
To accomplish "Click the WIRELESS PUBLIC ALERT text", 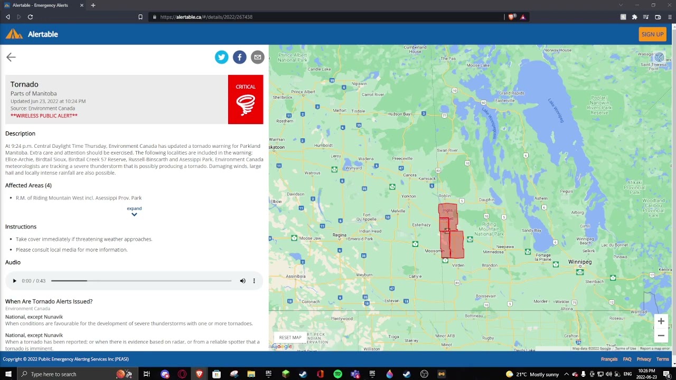I will point(44,116).
